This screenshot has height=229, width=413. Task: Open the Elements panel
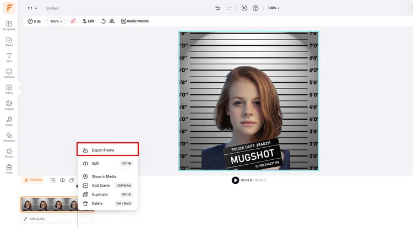[x=9, y=137]
